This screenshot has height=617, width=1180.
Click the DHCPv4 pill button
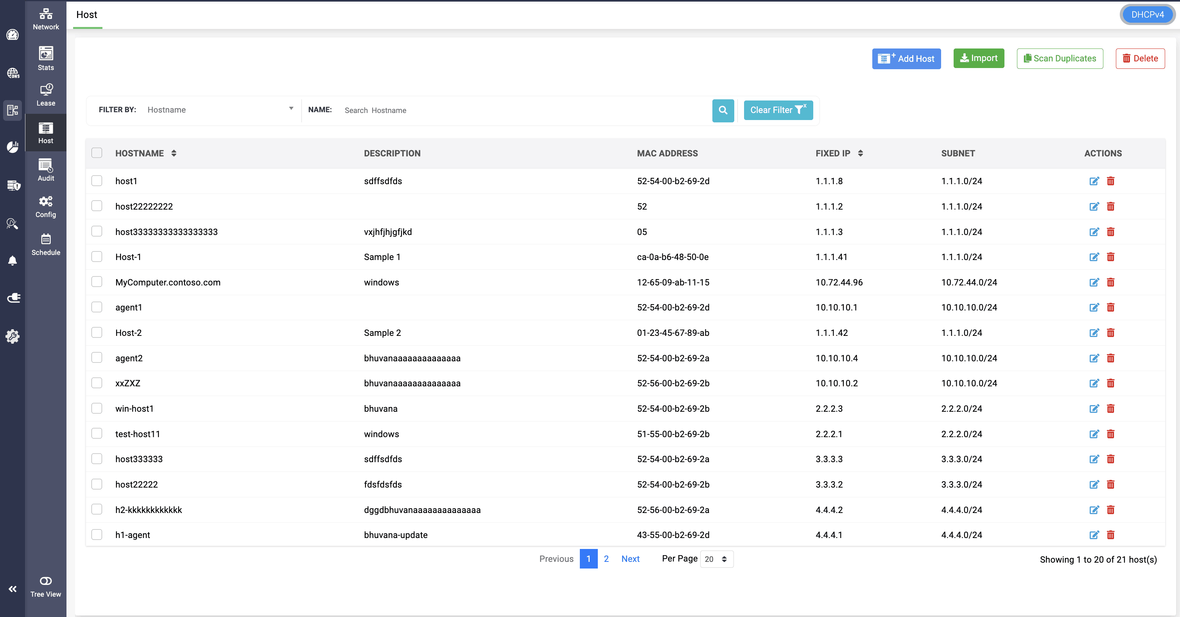(1148, 14)
